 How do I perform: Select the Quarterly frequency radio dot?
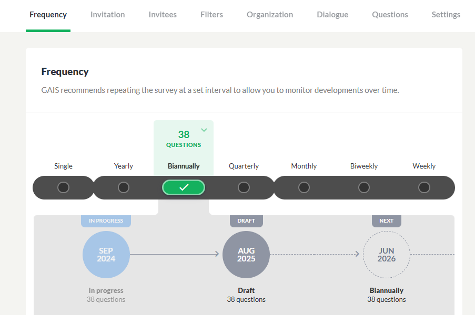(x=244, y=187)
